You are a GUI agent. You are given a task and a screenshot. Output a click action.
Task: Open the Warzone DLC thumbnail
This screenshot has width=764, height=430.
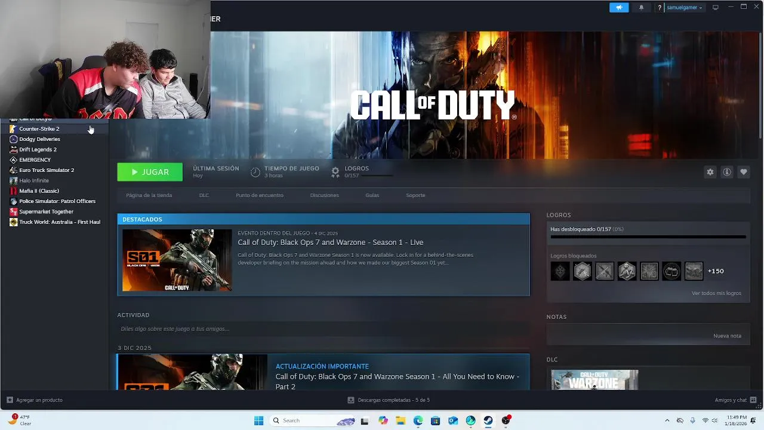[x=594, y=380]
